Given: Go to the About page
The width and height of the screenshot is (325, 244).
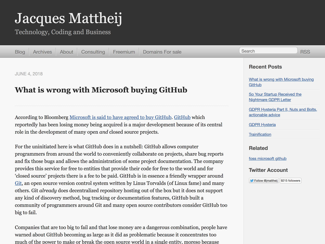Looking at the screenshot, I should pyautogui.click(x=66, y=52).
